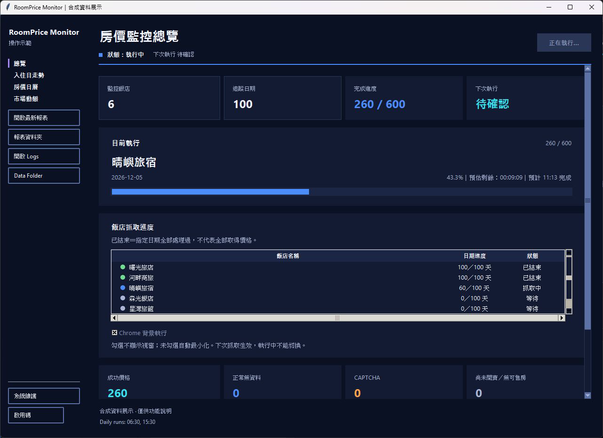Click the date 2026-12-05 under 晴嶼旅宿
603x438 pixels.
point(127,178)
